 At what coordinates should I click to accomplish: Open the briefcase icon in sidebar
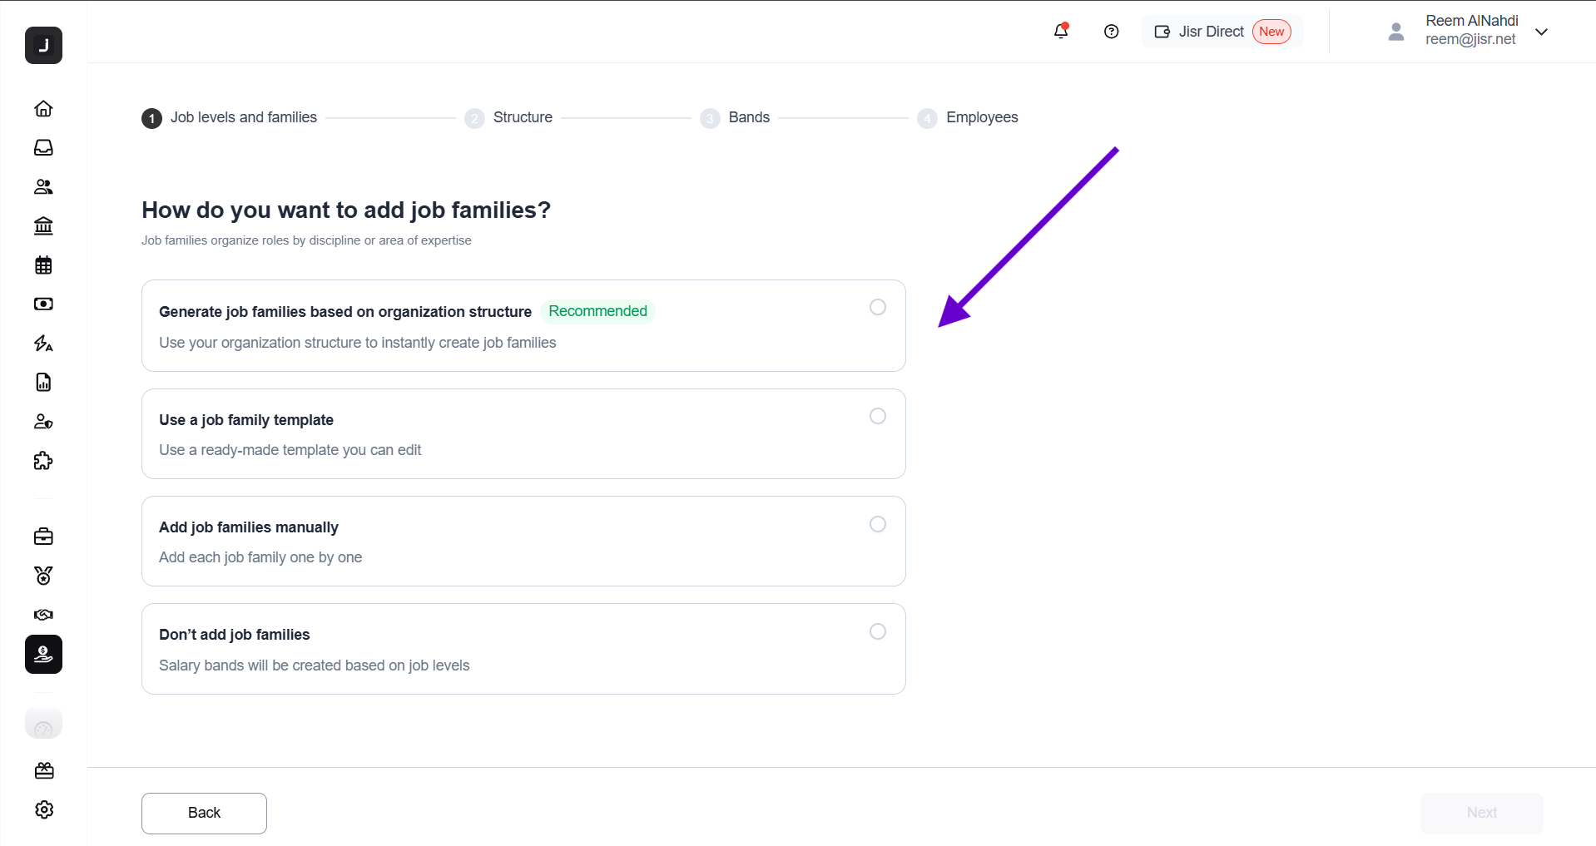(x=43, y=537)
